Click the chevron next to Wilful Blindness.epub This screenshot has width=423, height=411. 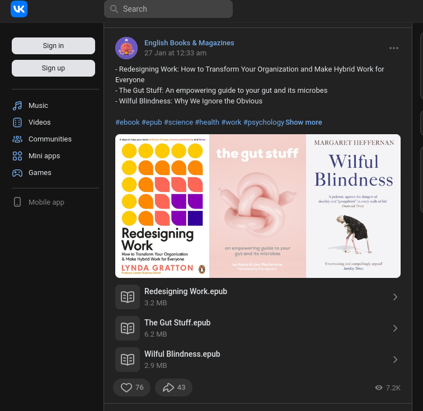395,360
